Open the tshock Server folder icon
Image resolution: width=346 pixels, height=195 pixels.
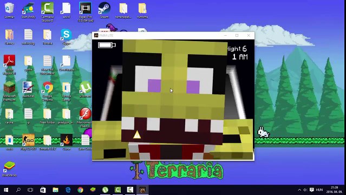click(66, 91)
